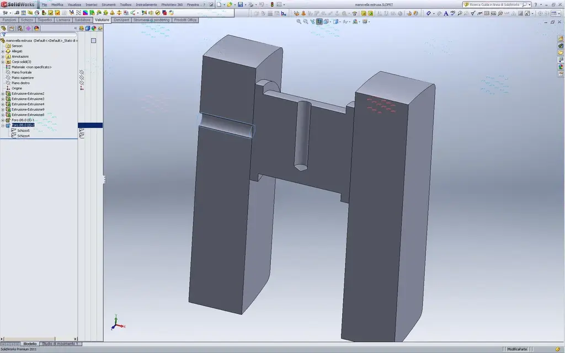Open Display Style dropdown arrow
This screenshot has height=353, width=565.
click(x=340, y=22)
